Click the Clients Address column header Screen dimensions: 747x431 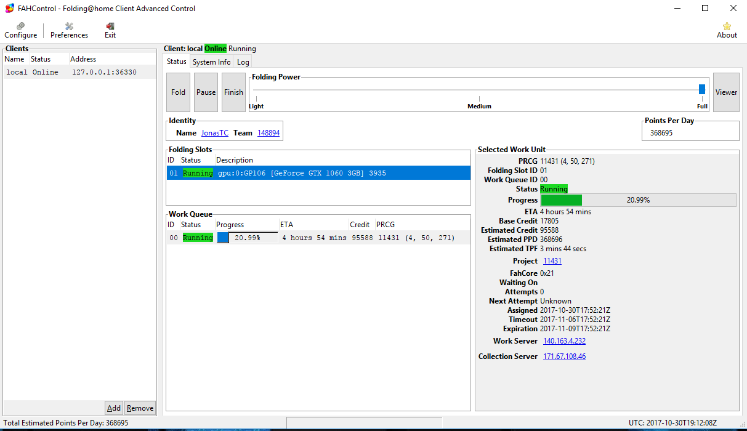(112, 59)
